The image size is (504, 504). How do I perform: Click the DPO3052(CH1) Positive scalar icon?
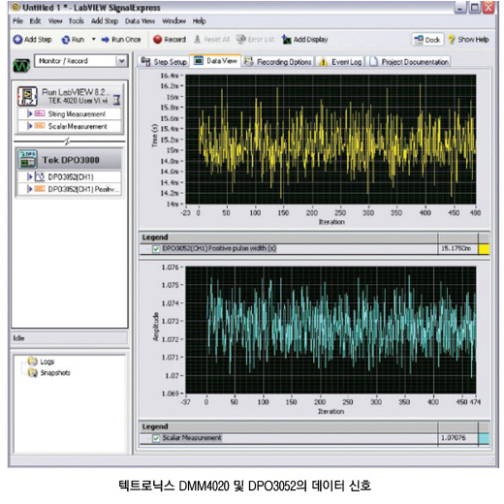pos(40,189)
